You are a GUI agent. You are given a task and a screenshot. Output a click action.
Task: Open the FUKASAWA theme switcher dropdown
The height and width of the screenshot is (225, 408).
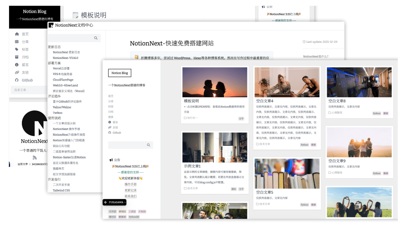click(114, 202)
